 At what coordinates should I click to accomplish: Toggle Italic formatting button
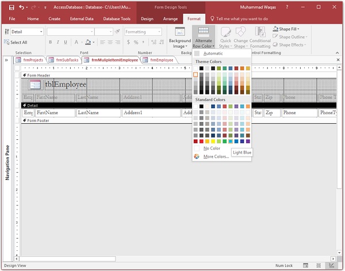point(58,42)
